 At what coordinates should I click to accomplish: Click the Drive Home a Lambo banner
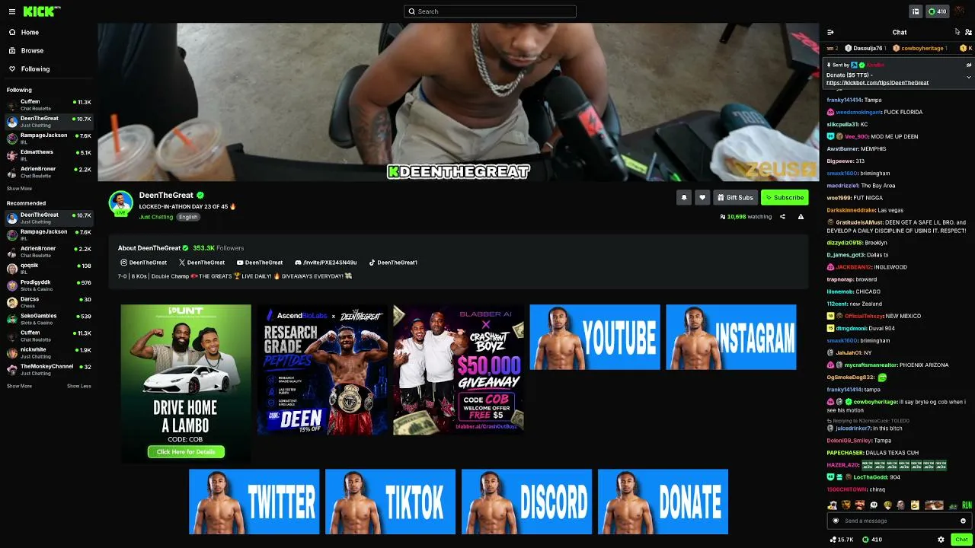[186, 384]
